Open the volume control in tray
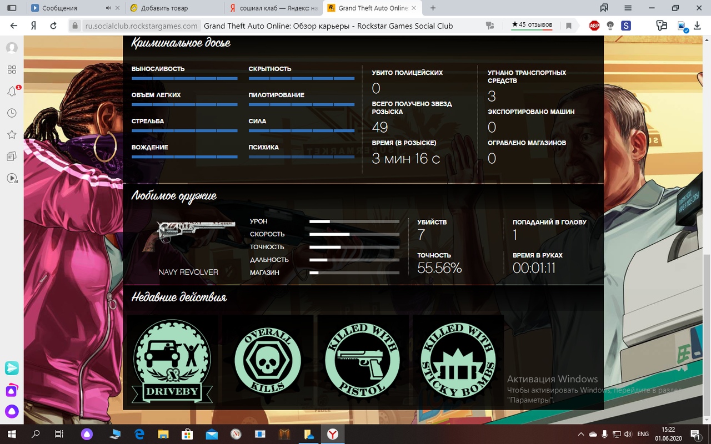711x444 pixels. click(x=628, y=433)
